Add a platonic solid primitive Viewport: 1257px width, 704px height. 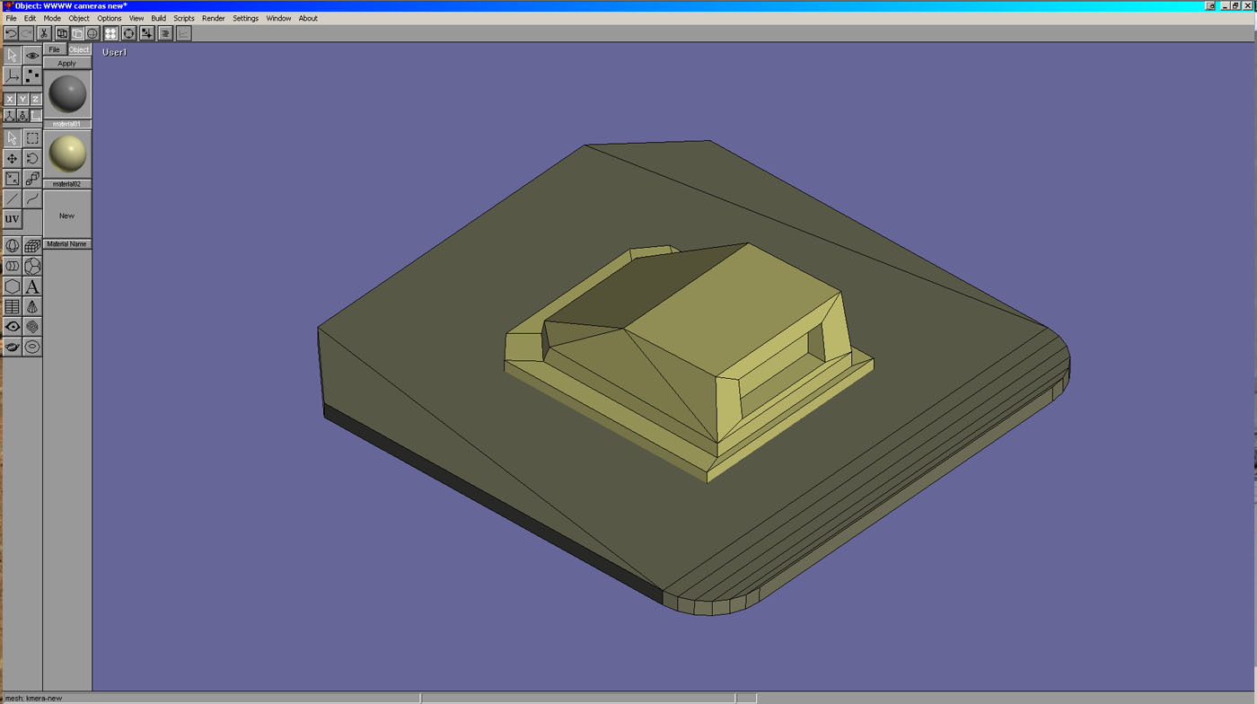tap(32, 266)
